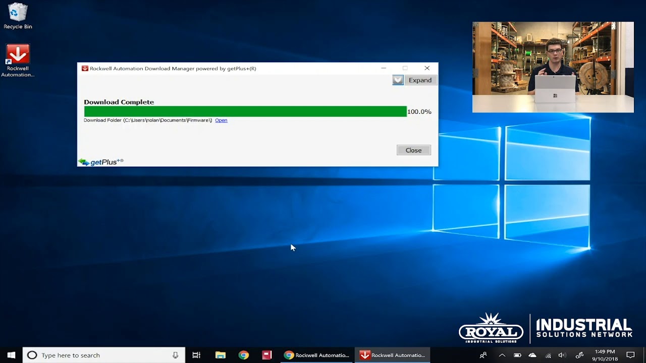Viewport: 646px width, 363px height.
Task: Click the presenter video thumbnail
Action: pyautogui.click(x=553, y=67)
